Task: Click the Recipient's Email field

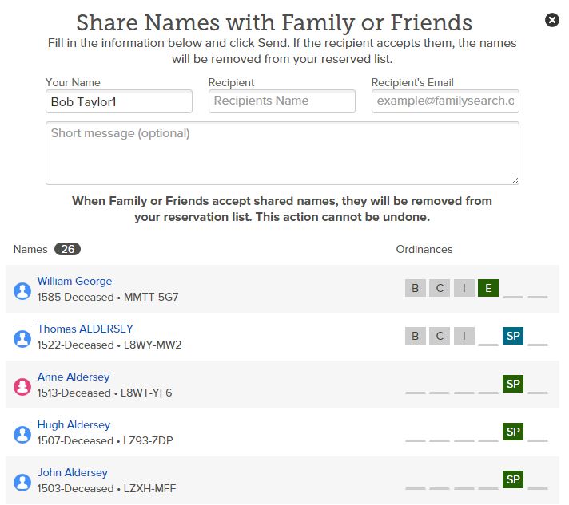Action: [x=445, y=101]
